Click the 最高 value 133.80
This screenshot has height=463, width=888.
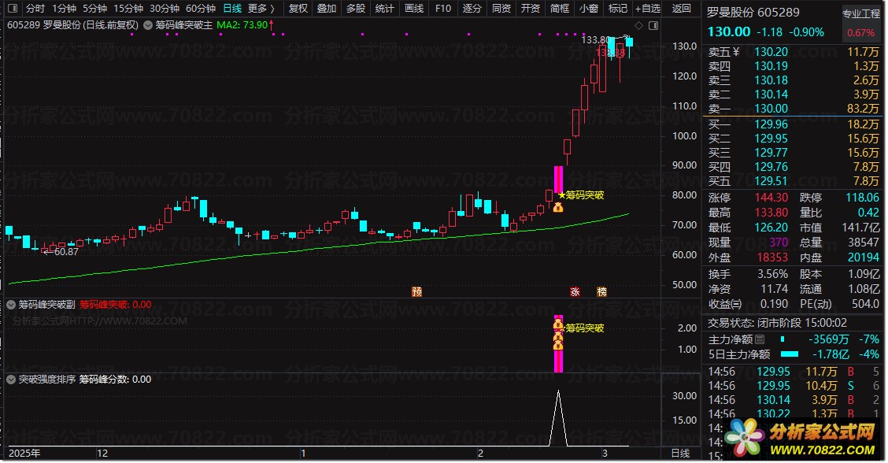(x=771, y=213)
